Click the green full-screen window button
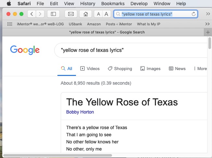This screenshot has width=212, height=158. click(x=21, y=14)
